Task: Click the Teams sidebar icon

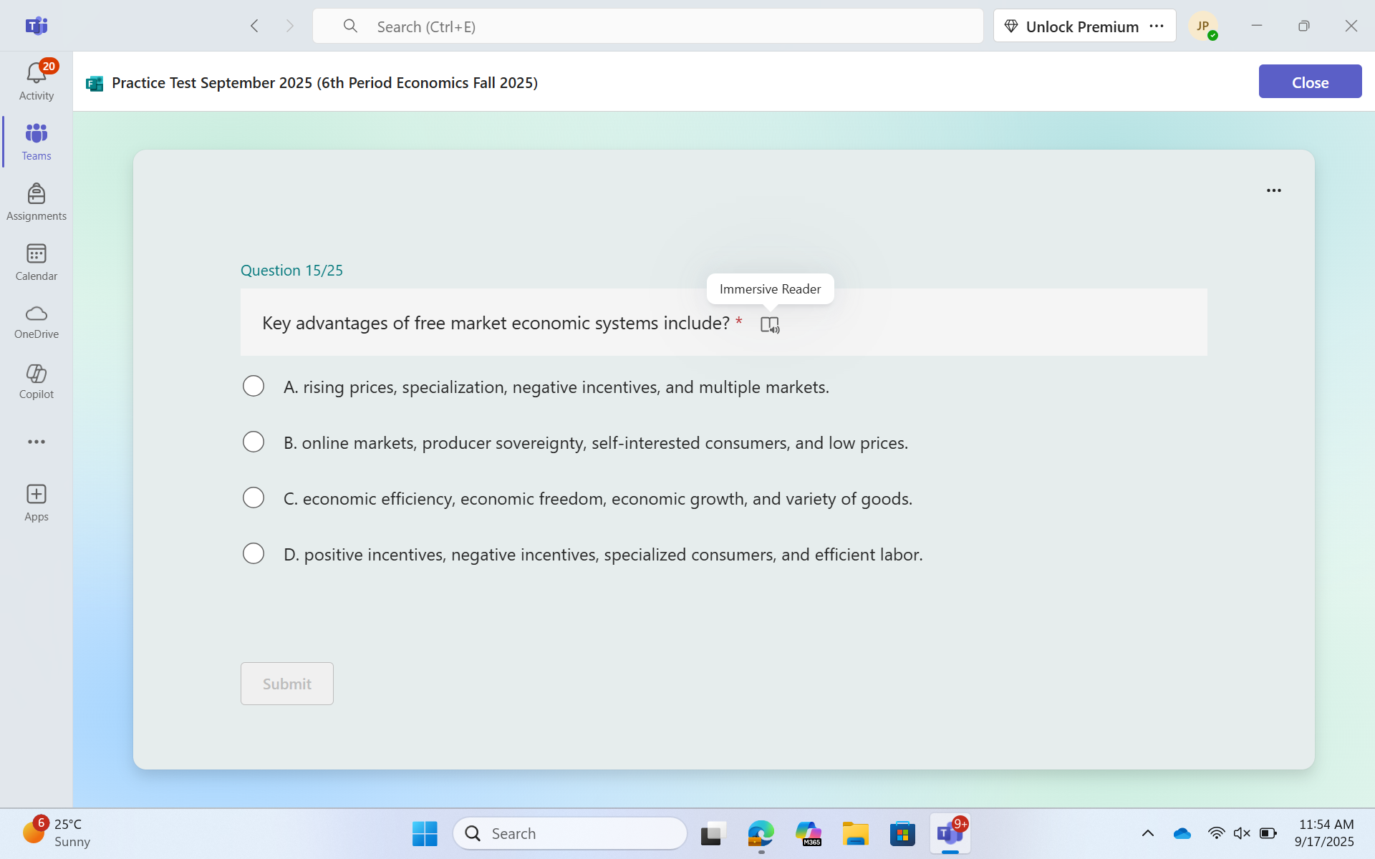Action: coord(36,141)
